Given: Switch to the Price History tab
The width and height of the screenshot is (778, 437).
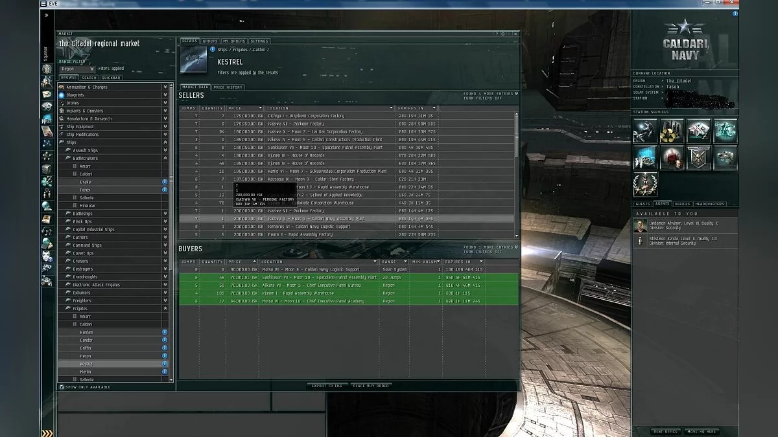Looking at the screenshot, I should (228, 87).
